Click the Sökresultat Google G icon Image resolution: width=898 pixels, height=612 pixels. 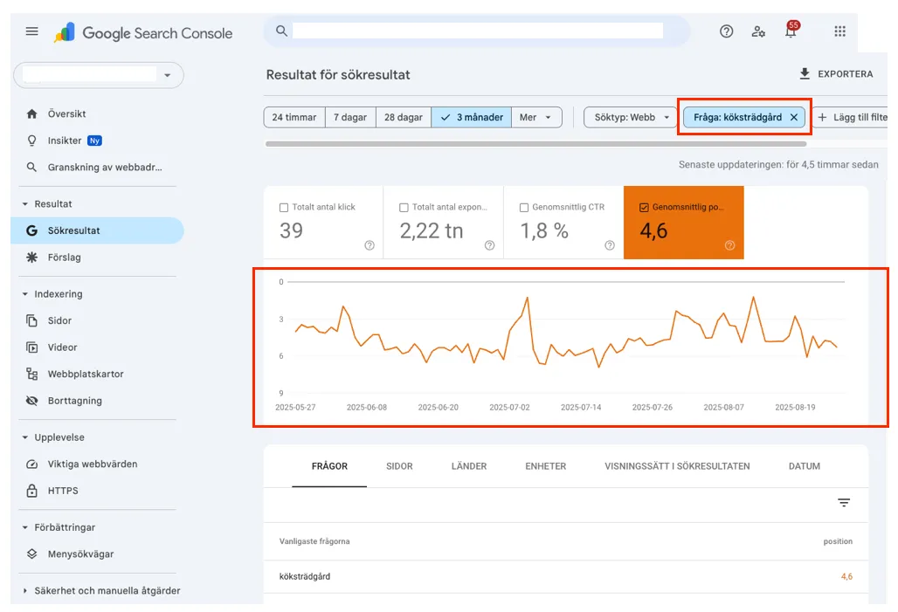[x=32, y=230]
